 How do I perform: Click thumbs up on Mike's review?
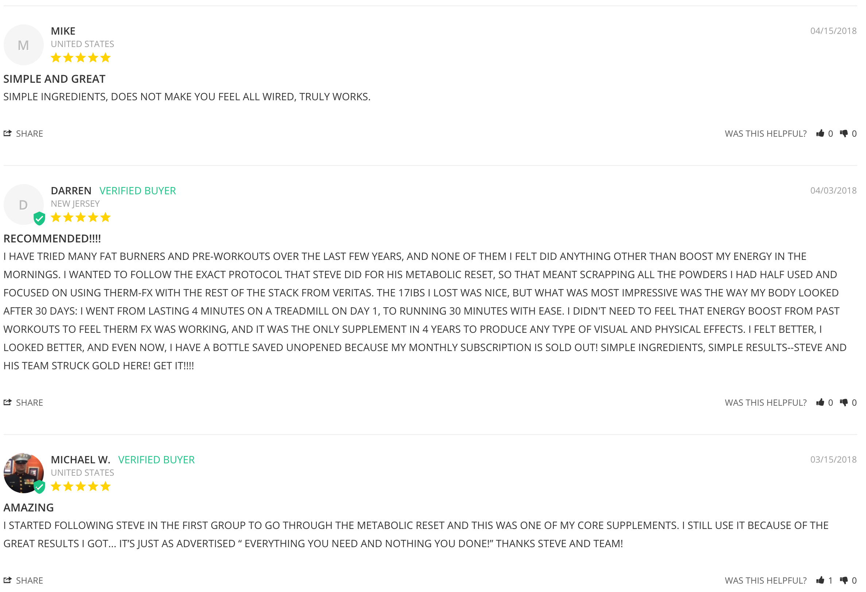click(820, 134)
